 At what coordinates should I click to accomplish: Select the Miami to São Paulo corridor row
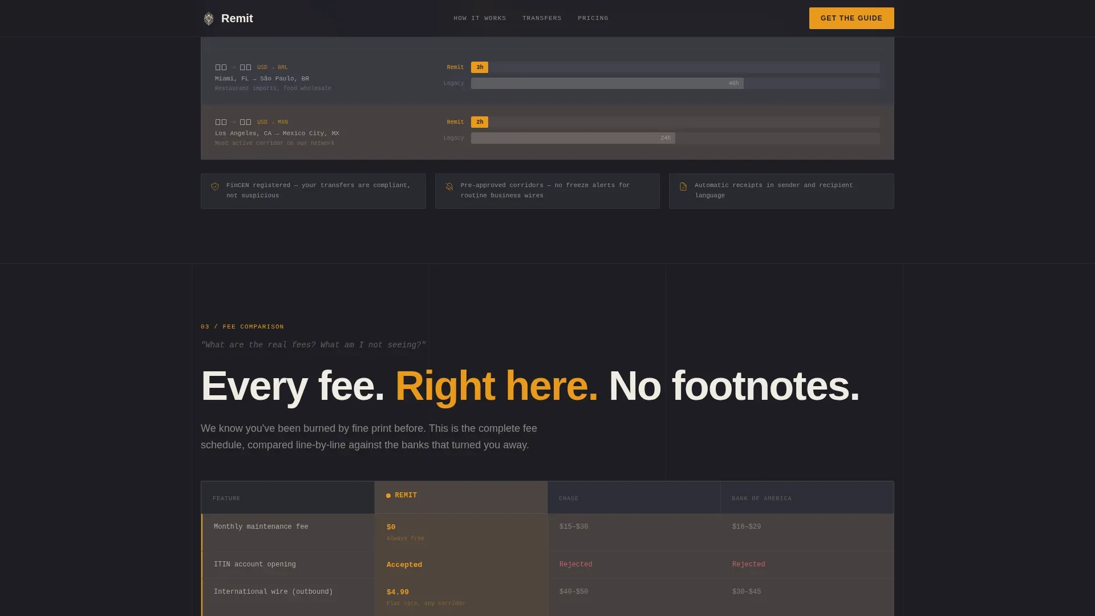point(547,77)
